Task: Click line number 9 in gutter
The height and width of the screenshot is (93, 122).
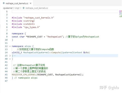Action: (x=7, y=37)
